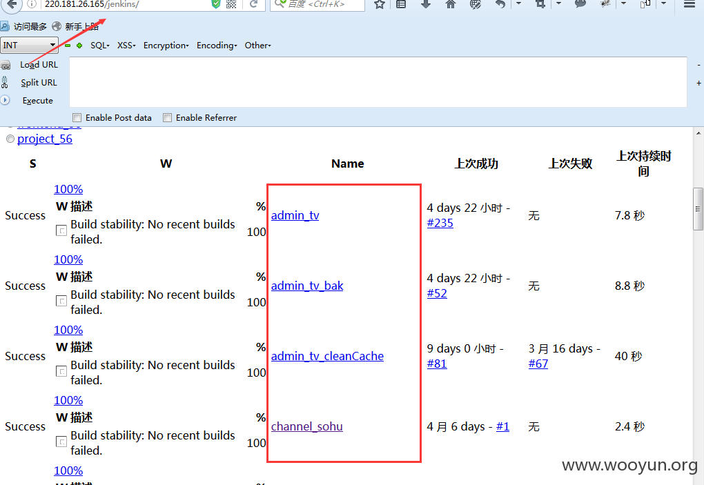Image resolution: width=704 pixels, height=485 pixels.
Task: Enable Post data checkbox
Action: pos(77,117)
